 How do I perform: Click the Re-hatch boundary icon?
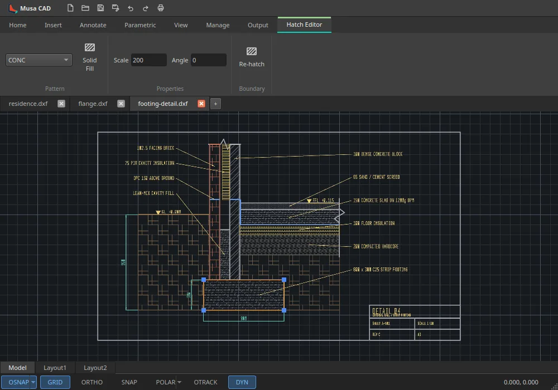click(252, 51)
